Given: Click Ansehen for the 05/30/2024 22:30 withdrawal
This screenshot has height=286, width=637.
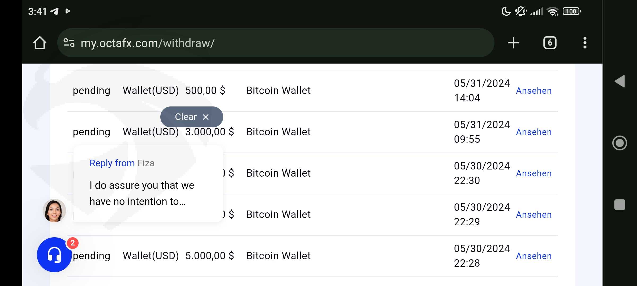Looking at the screenshot, I should click(534, 173).
